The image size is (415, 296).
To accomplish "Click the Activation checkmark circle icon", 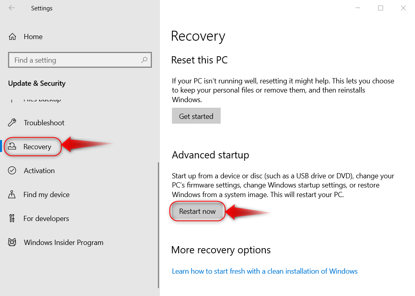I will 12,171.
